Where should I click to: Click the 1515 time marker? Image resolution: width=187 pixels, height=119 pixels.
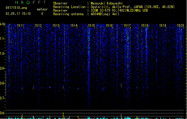tap(91, 26)
